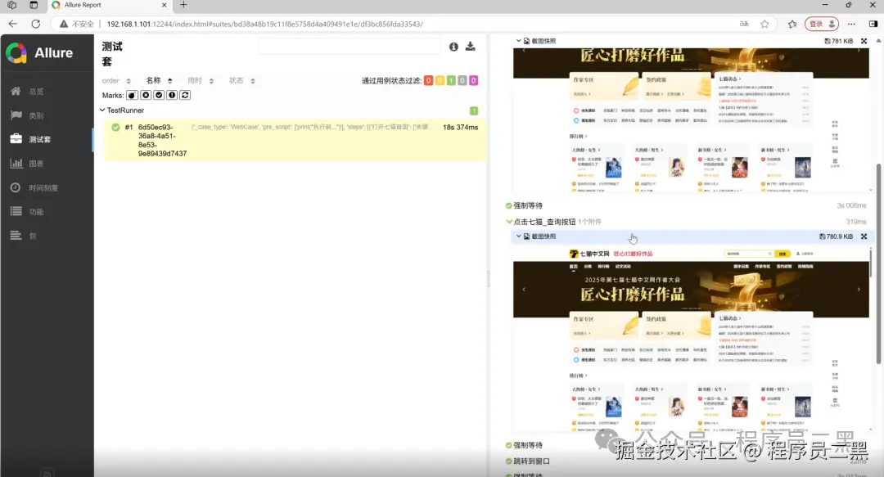
Task: Sort test cases by order
Action: pyautogui.click(x=116, y=81)
